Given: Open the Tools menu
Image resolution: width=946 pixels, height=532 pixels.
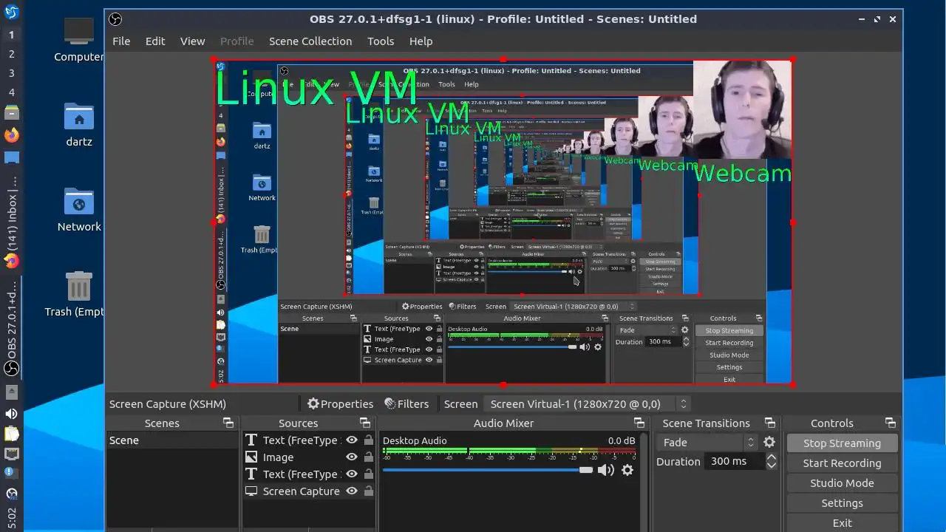Looking at the screenshot, I should coord(381,41).
